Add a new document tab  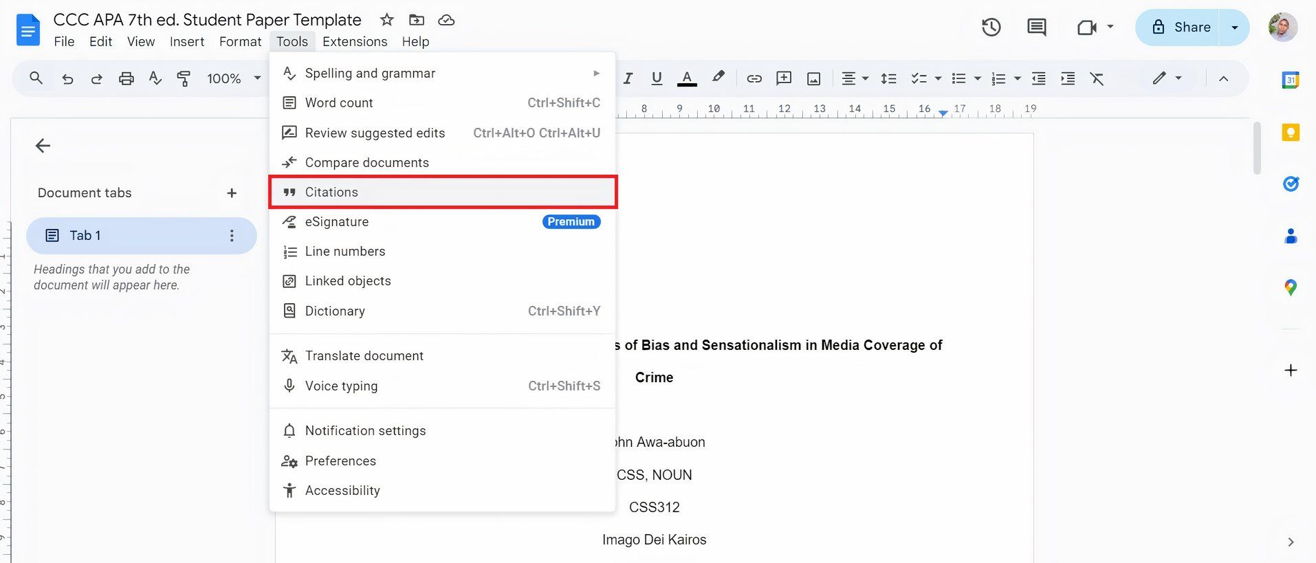tap(232, 193)
